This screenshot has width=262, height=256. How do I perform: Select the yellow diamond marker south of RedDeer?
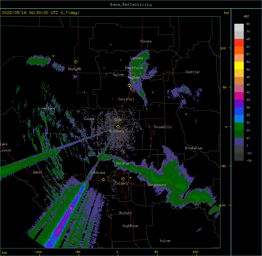(129, 85)
